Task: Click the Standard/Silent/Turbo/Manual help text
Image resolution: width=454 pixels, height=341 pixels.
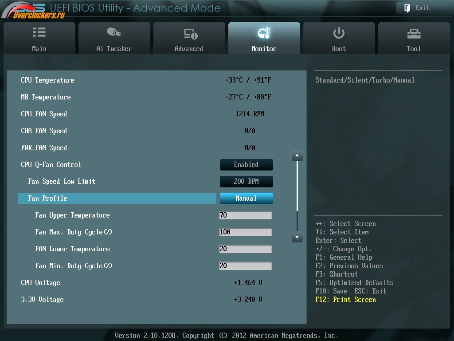Action: point(365,80)
